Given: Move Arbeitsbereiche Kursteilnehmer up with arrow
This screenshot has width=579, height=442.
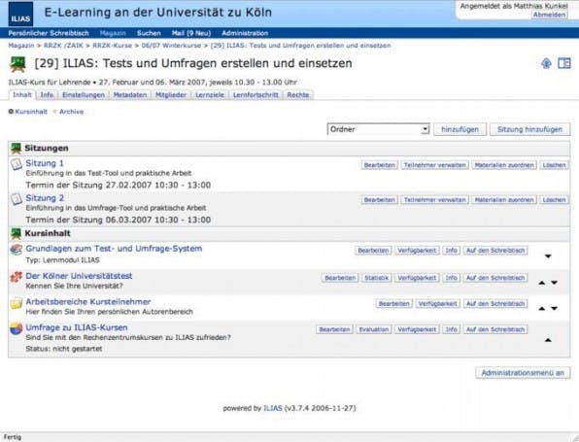Looking at the screenshot, I should tap(542, 308).
